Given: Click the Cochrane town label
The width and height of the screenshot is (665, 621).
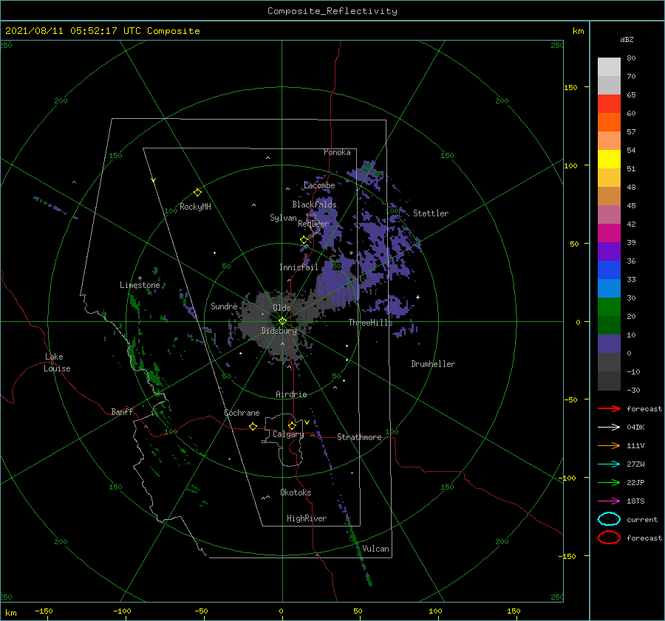Looking at the screenshot, I should 242,413.
